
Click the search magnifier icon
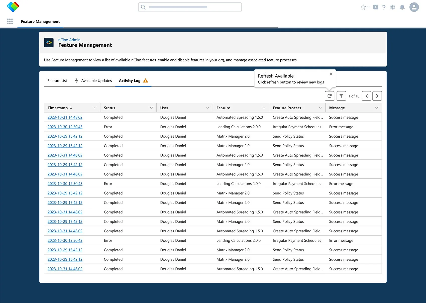143,7
